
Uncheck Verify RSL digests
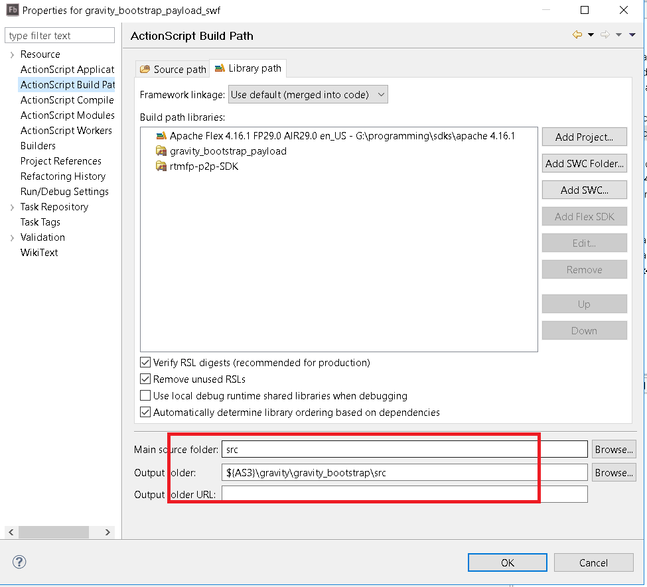click(146, 362)
